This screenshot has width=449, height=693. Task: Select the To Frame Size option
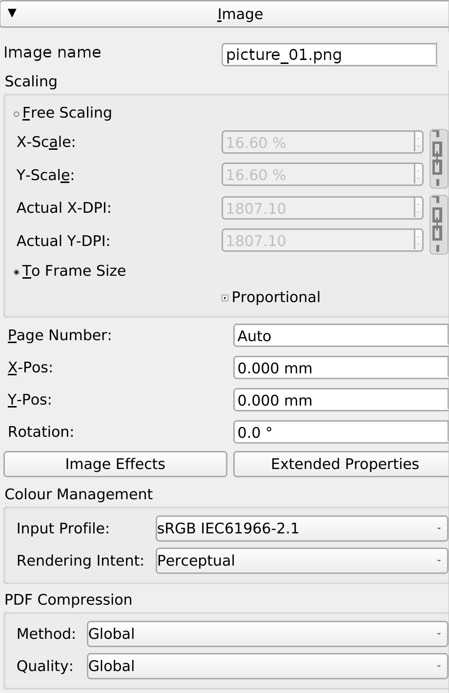click(17, 272)
